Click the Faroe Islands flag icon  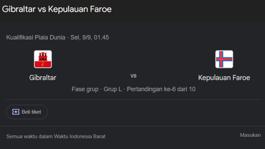point(224,59)
